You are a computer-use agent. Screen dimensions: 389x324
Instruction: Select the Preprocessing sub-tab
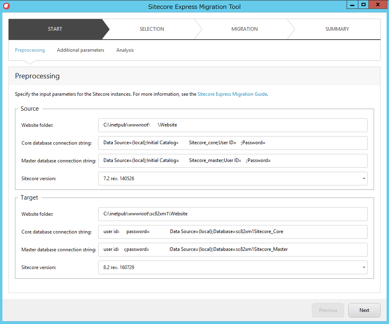tap(30, 50)
